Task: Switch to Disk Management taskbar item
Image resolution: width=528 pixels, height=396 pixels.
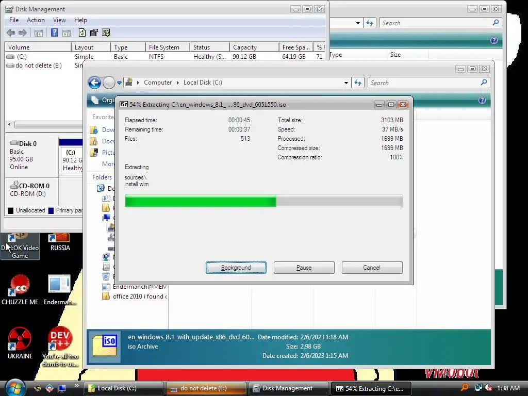Action: (288, 388)
